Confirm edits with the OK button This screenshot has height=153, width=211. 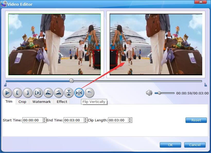click(170, 145)
